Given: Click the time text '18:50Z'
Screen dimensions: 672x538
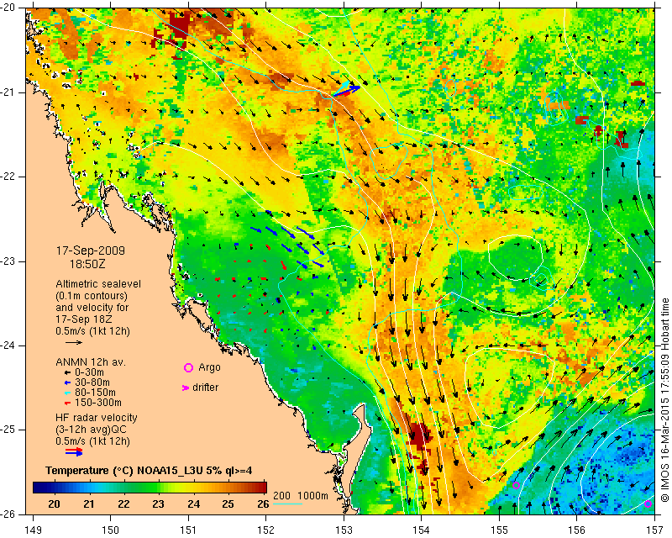Looking at the screenshot, I should [x=87, y=264].
